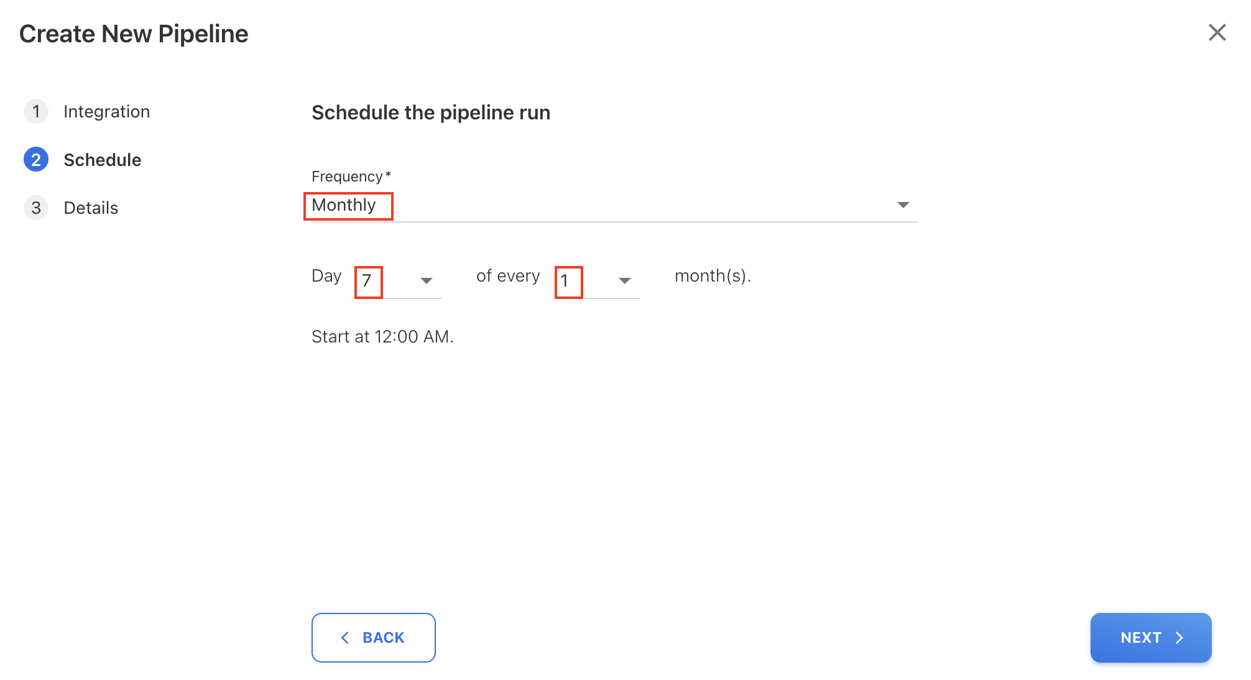Click the step 1 number circle

pos(36,112)
